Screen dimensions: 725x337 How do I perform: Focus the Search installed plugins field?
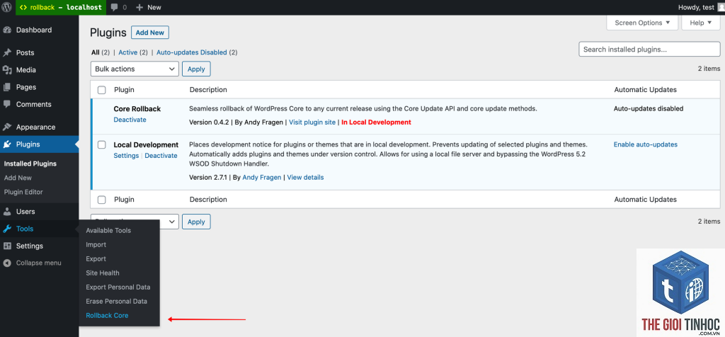pyautogui.click(x=649, y=49)
